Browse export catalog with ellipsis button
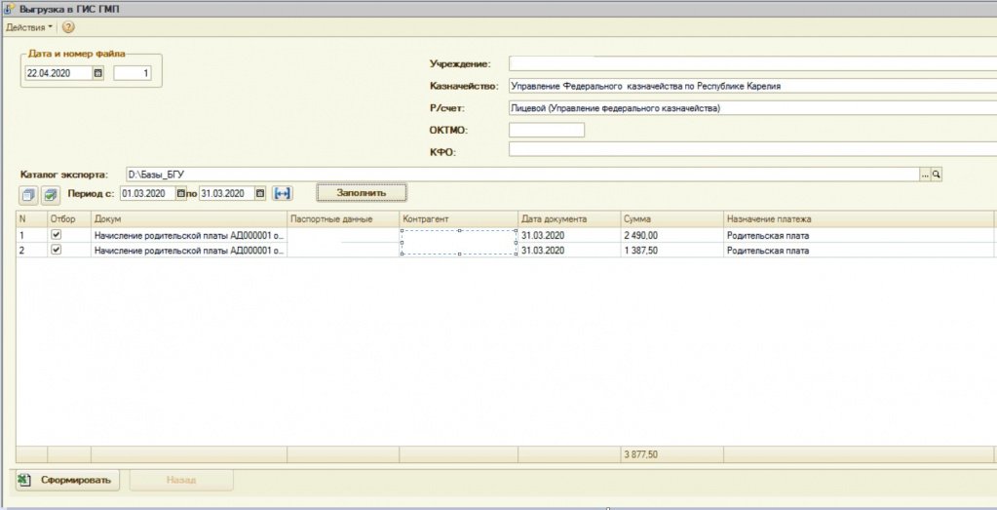This screenshot has width=997, height=510. 925,175
